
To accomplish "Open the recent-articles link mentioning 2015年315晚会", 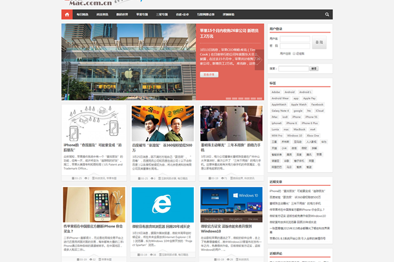I will pos(300,230).
